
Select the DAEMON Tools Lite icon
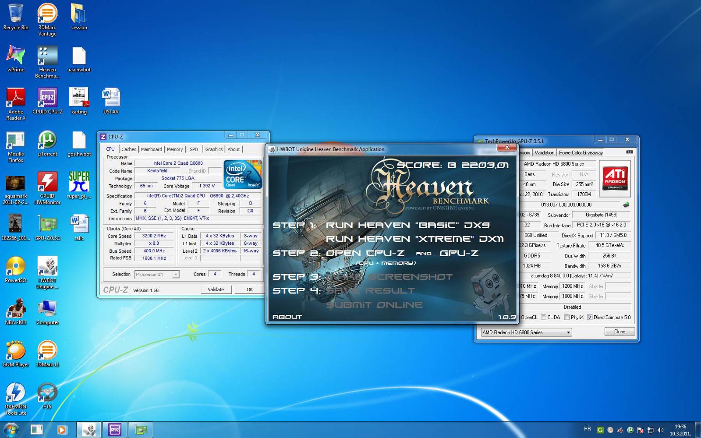(x=16, y=399)
